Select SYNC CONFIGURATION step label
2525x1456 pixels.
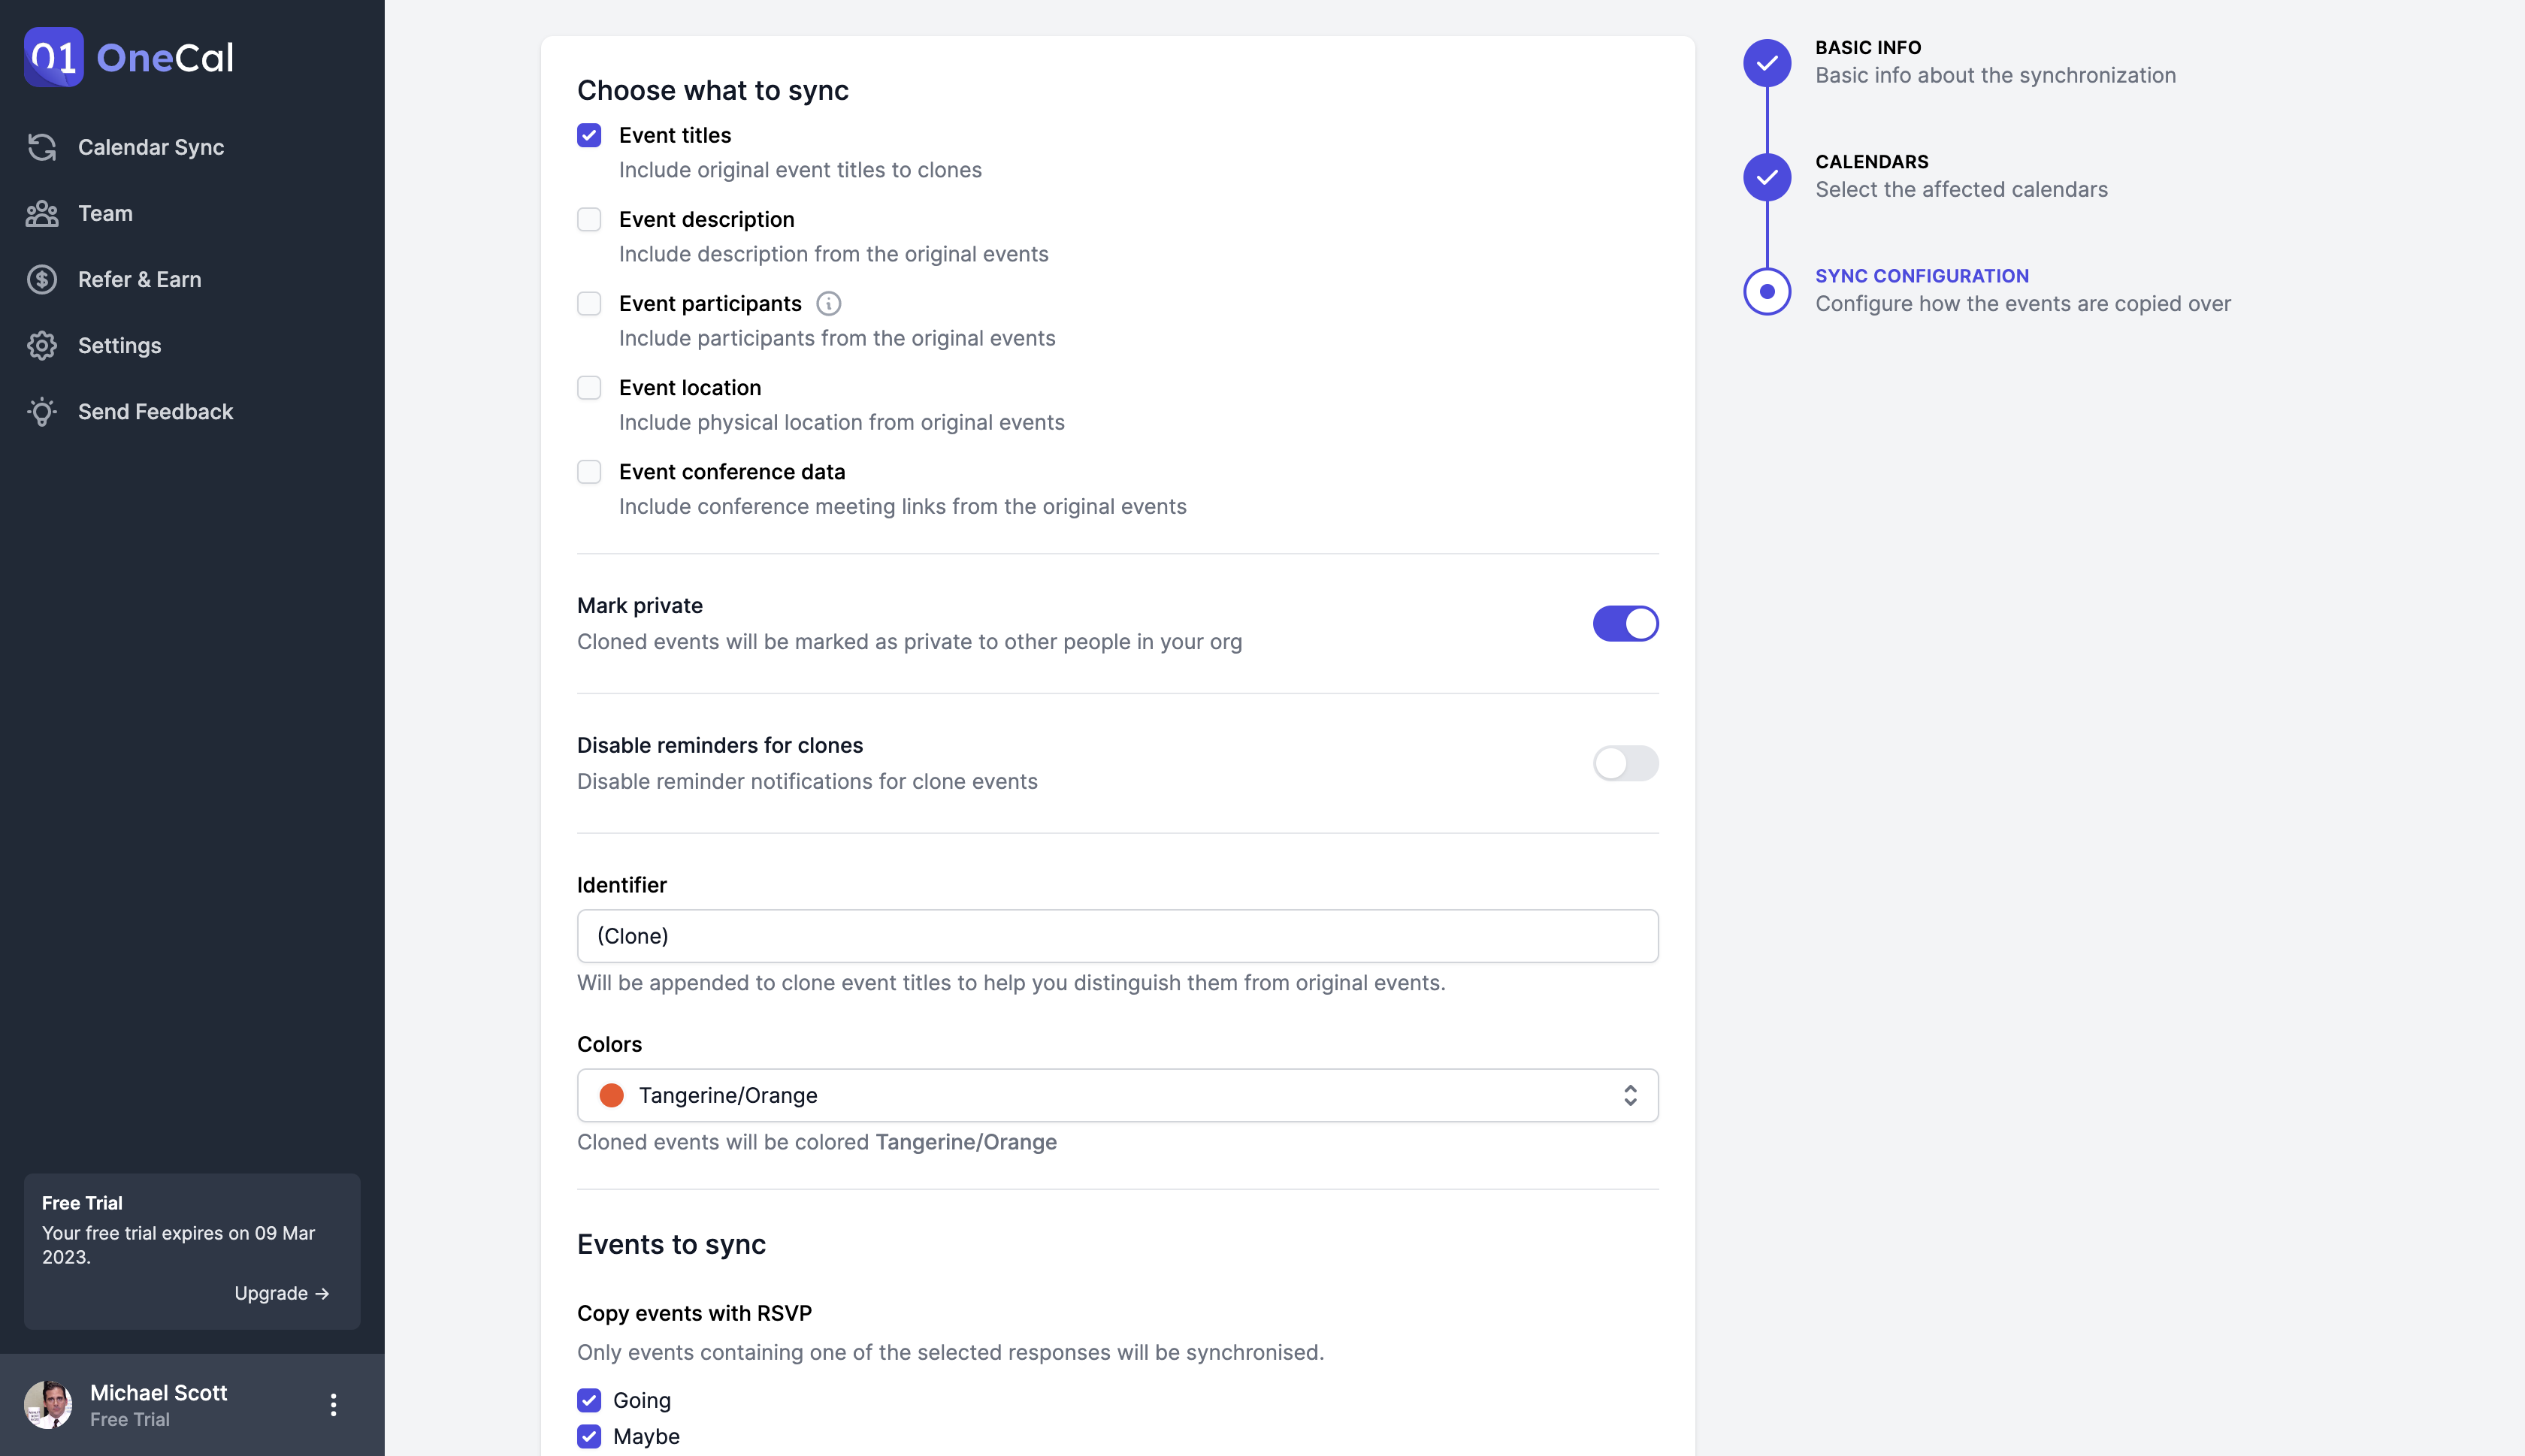point(1922,275)
